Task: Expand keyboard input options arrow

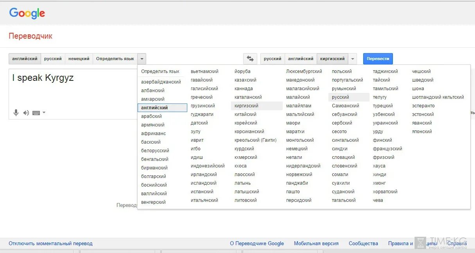Action: coord(44,113)
